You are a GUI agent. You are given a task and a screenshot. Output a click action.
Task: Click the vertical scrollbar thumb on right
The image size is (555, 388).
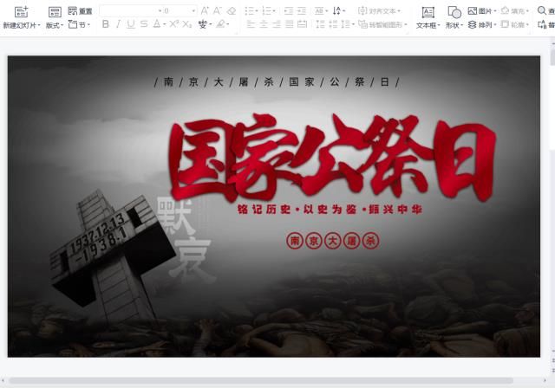point(552,56)
